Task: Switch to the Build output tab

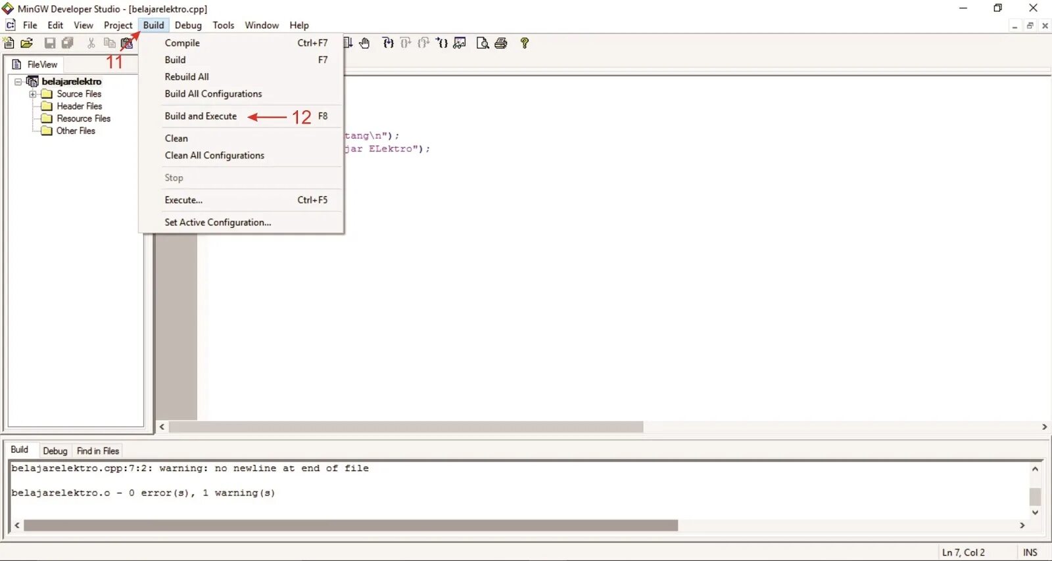Action: click(x=20, y=450)
